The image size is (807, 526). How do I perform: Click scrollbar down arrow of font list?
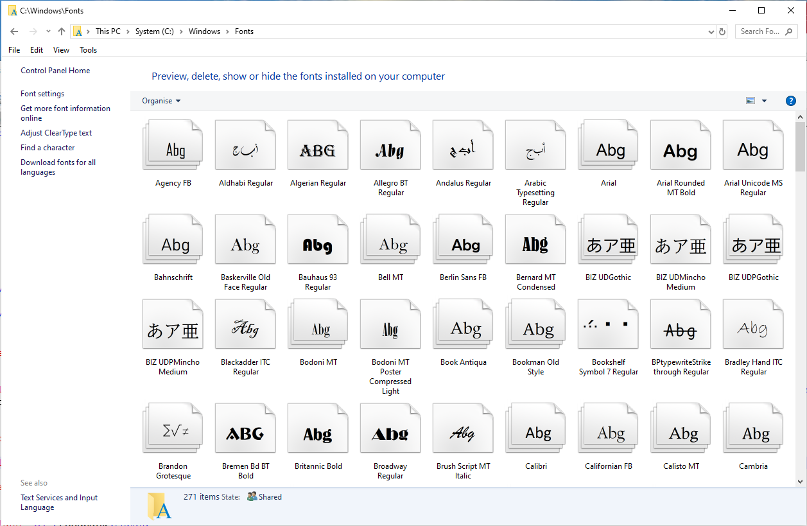801,481
